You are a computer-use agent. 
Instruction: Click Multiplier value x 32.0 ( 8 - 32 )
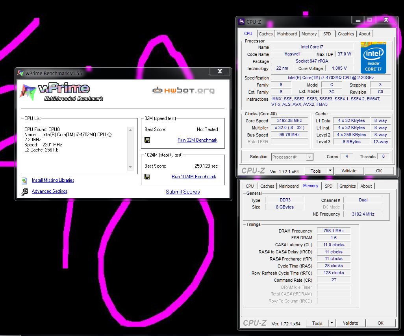(289, 128)
